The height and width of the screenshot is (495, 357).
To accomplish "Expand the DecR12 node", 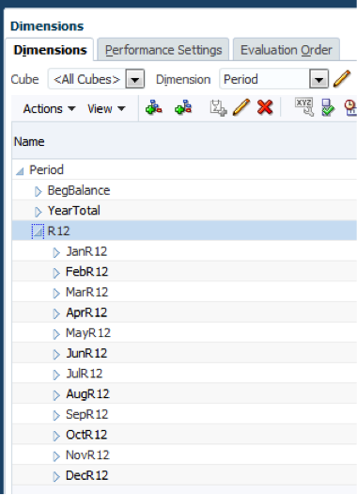I will pyautogui.click(x=56, y=476).
